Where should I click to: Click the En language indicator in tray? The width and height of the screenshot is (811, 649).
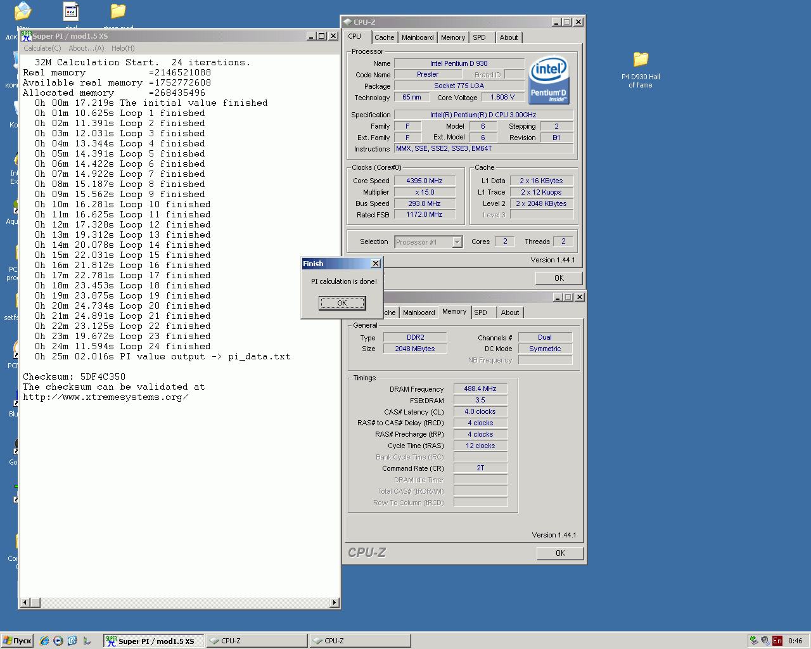click(777, 641)
